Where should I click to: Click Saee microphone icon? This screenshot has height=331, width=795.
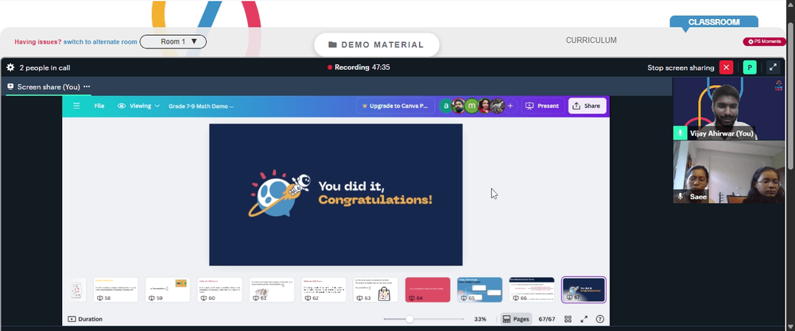coord(680,196)
